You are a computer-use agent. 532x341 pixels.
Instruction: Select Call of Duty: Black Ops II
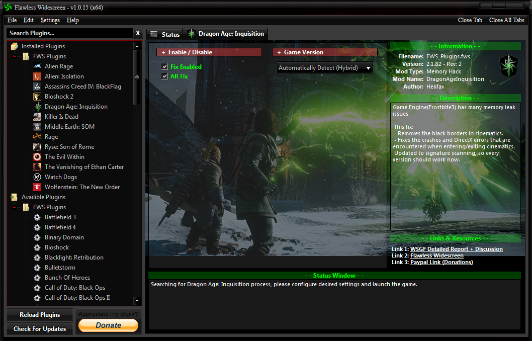pyautogui.click(x=77, y=298)
